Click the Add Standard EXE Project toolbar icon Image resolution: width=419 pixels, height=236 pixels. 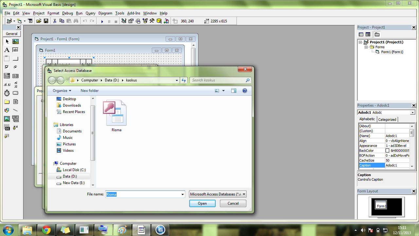(x=9, y=21)
